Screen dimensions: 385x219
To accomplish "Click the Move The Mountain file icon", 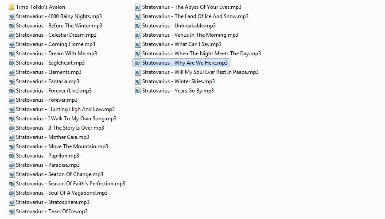I will point(12,147).
